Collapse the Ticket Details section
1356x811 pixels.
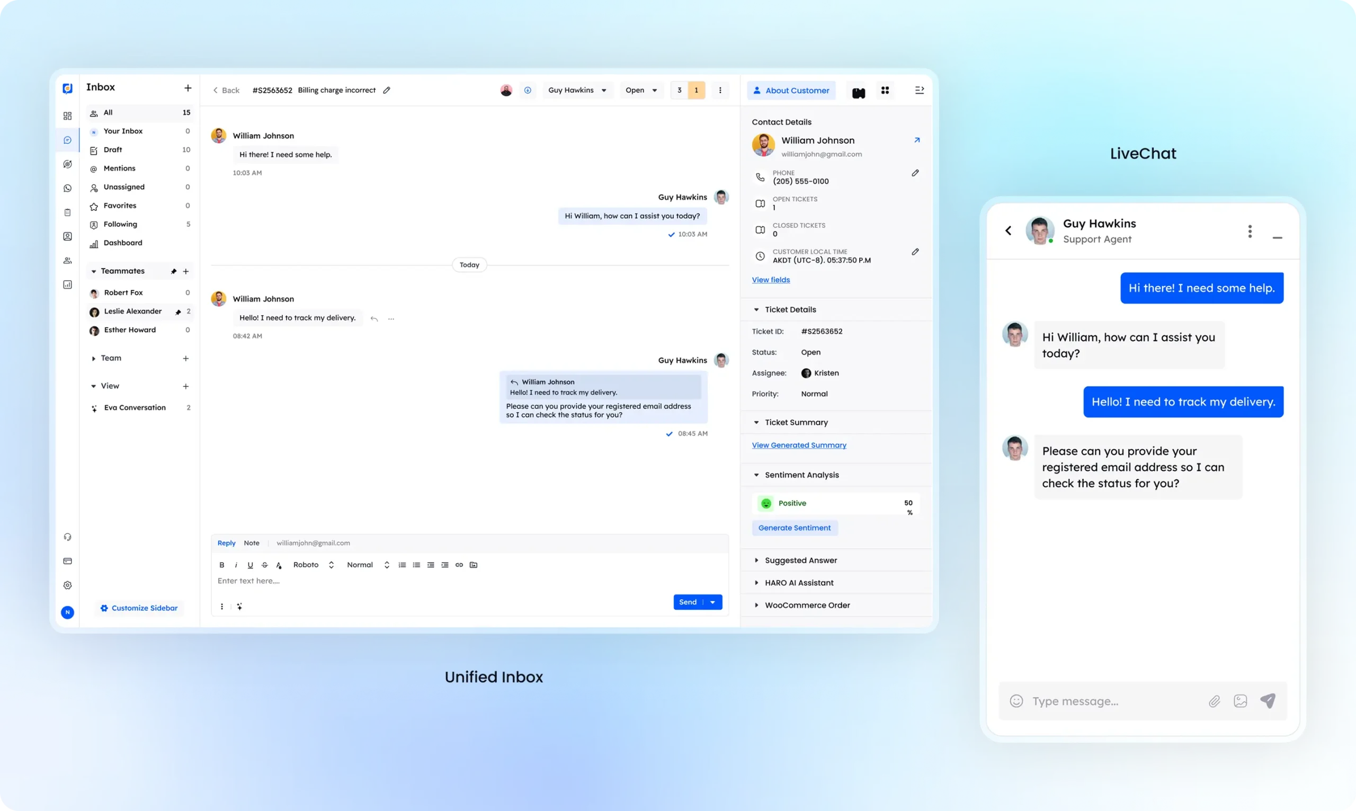pos(756,309)
